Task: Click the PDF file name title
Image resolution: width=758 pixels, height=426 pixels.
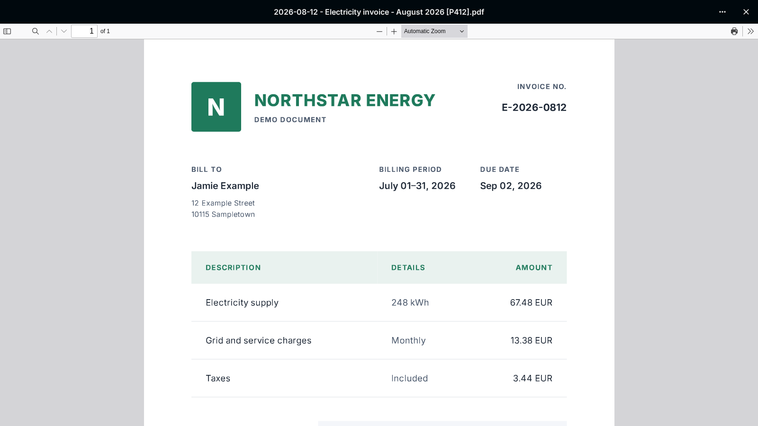Action: click(x=379, y=12)
